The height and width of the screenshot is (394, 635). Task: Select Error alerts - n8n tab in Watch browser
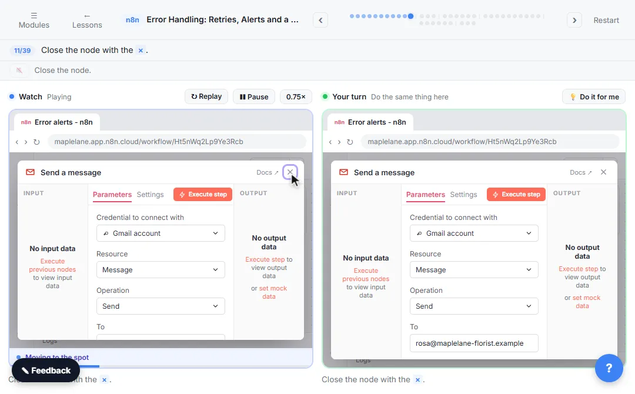coord(57,122)
